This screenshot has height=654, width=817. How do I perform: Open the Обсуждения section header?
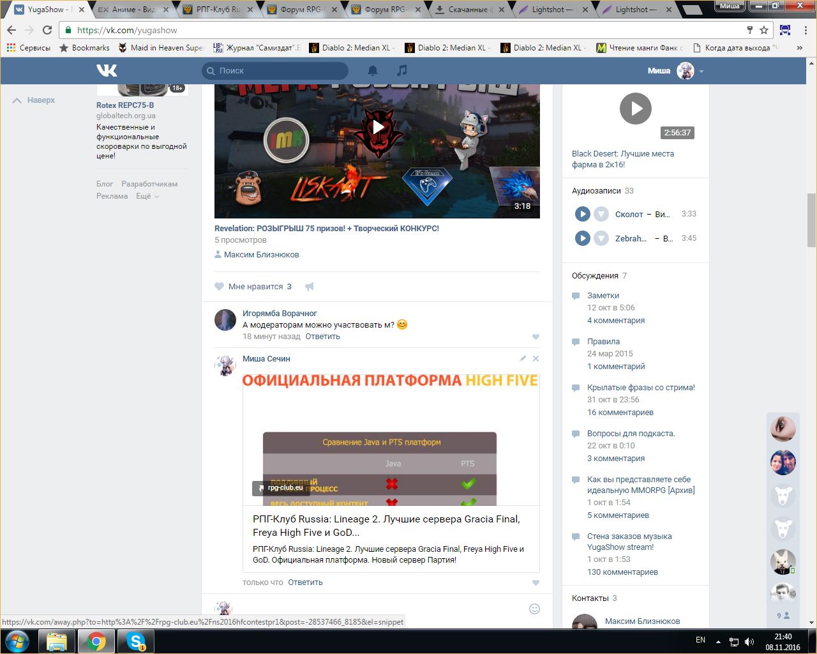595,276
